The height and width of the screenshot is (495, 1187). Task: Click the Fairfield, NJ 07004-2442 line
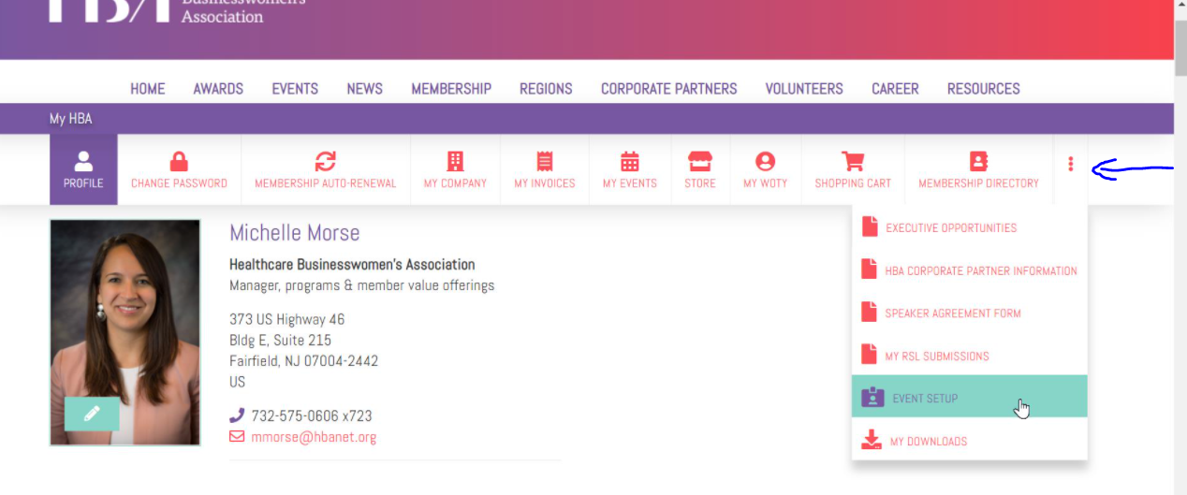(304, 361)
